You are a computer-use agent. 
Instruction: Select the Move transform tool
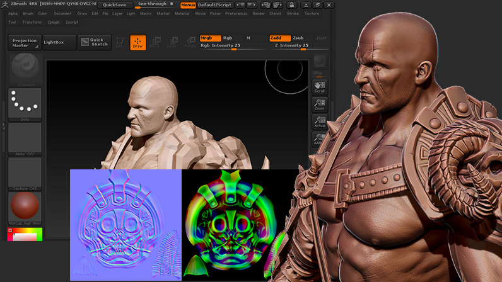click(x=155, y=43)
